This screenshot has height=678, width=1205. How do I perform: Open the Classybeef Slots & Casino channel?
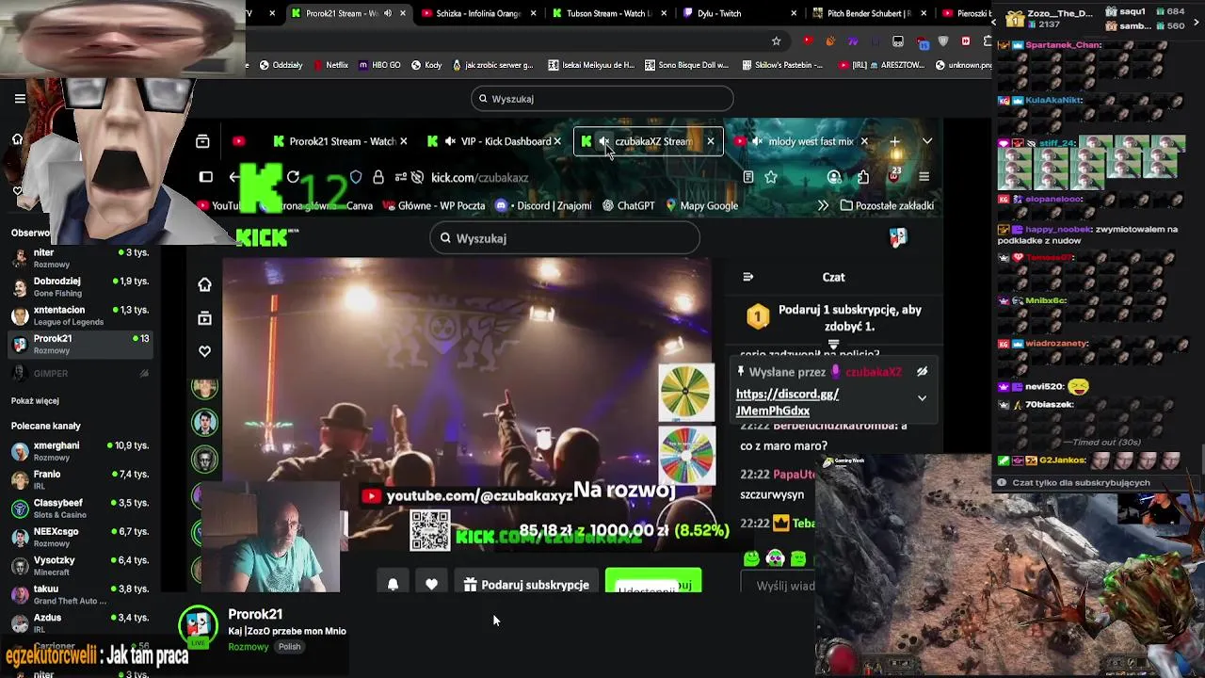click(x=80, y=508)
